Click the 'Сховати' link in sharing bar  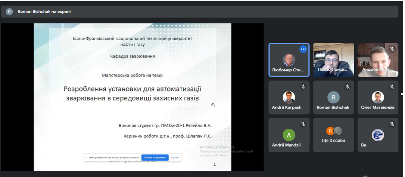pyautogui.click(x=175, y=157)
